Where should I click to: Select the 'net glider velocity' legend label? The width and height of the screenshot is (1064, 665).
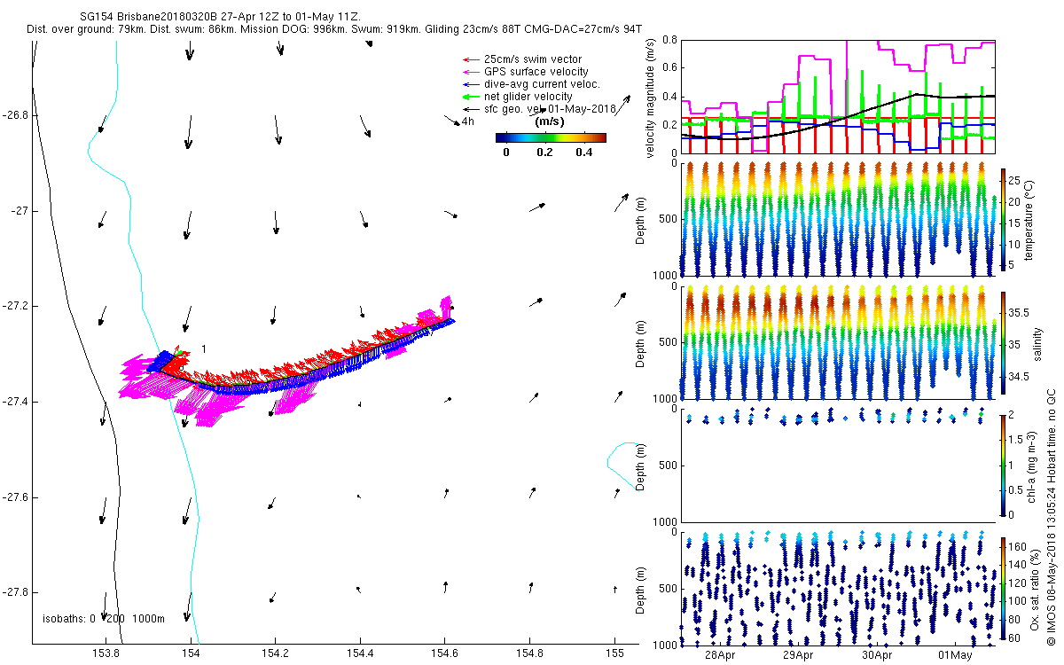click(528, 97)
